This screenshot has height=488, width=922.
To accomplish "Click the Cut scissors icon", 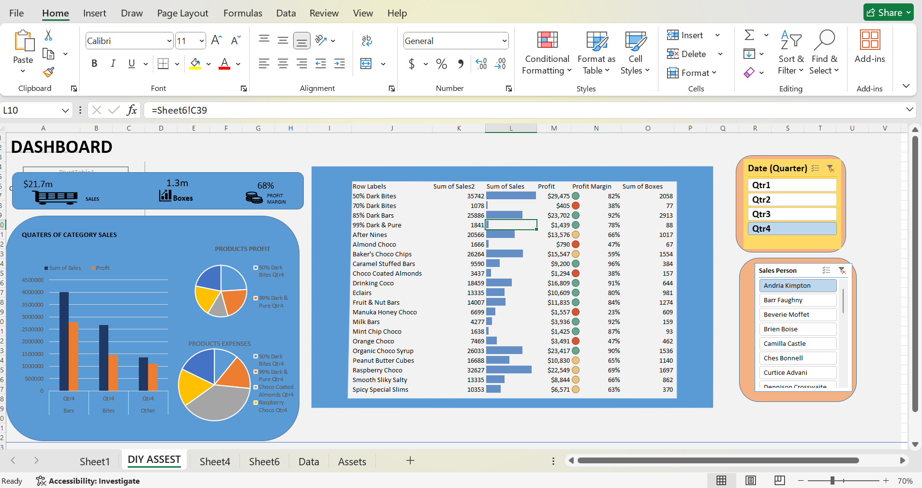I will [x=48, y=35].
